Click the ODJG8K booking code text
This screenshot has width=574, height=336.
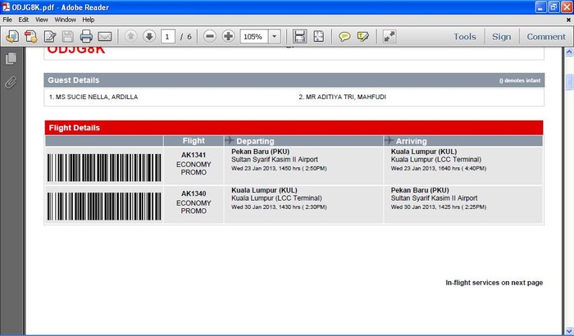tap(76, 50)
